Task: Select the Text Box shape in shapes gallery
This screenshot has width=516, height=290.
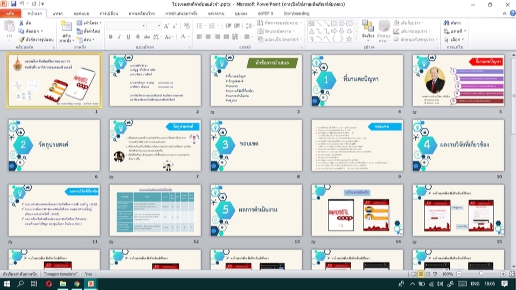Action: click(311, 23)
